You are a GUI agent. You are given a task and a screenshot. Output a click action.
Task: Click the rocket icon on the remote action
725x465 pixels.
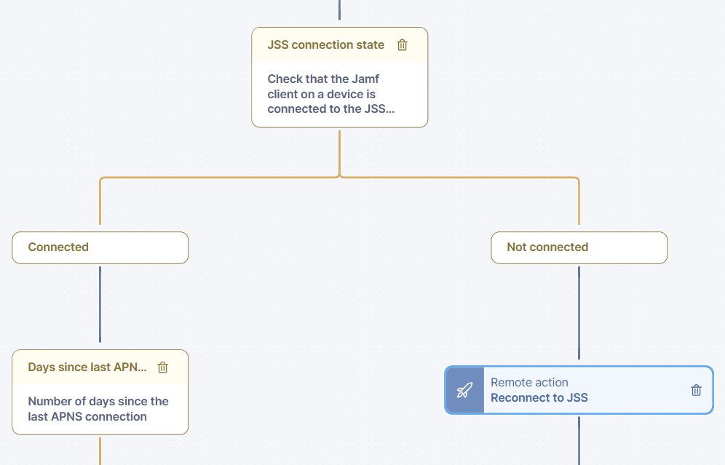pos(464,390)
